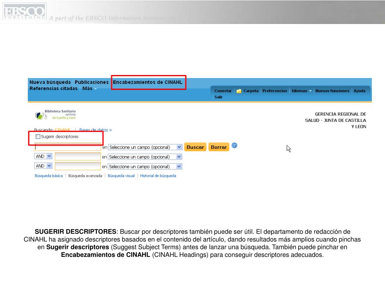Open the third 'Seleccione un campo' dropdown
The image size is (385, 288).
(145, 166)
